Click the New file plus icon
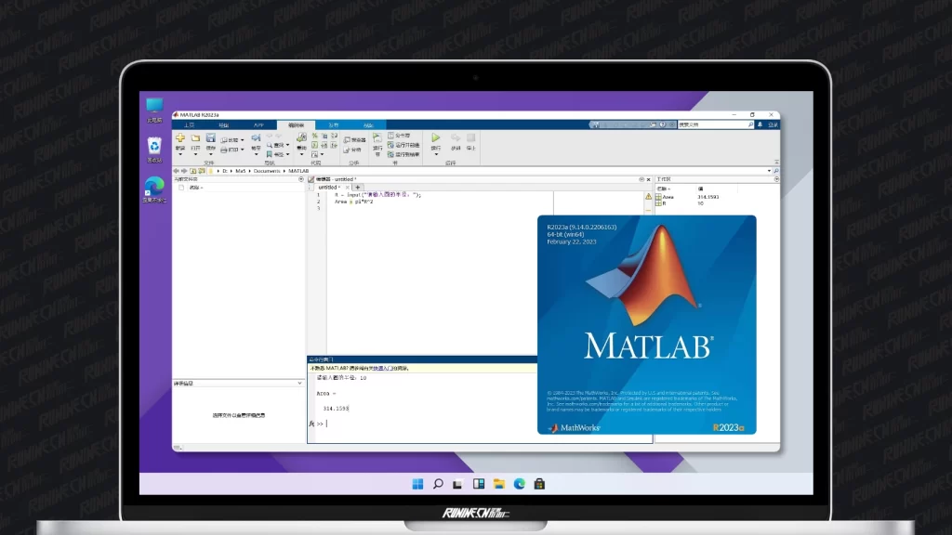Viewport: 952px width, 535px height. (x=180, y=138)
